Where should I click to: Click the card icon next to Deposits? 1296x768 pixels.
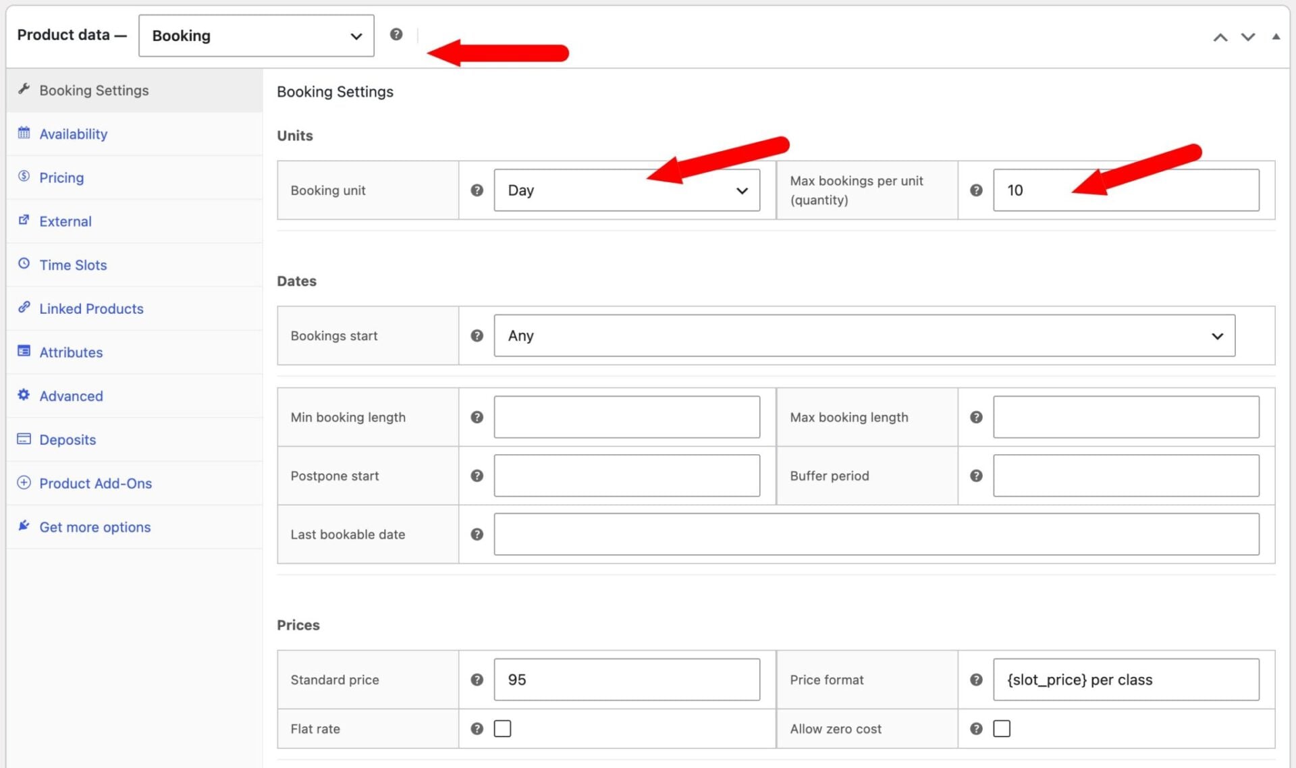(x=24, y=439)
